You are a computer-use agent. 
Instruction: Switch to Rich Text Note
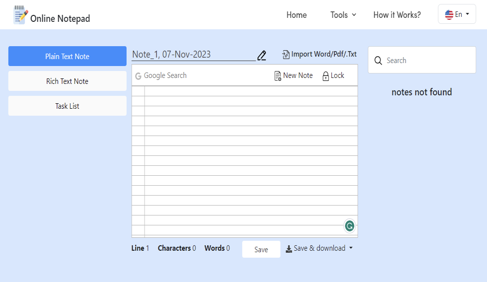[x=68, y=81]
